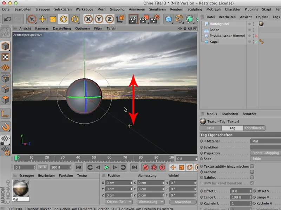Click the green timeline playhead at 0
Viewport: 281px width, 210px height.
pos(16,158)
